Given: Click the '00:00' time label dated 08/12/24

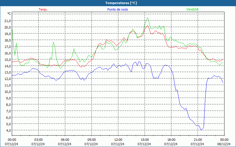Looking at the screenshot, I should coord(224,140).
